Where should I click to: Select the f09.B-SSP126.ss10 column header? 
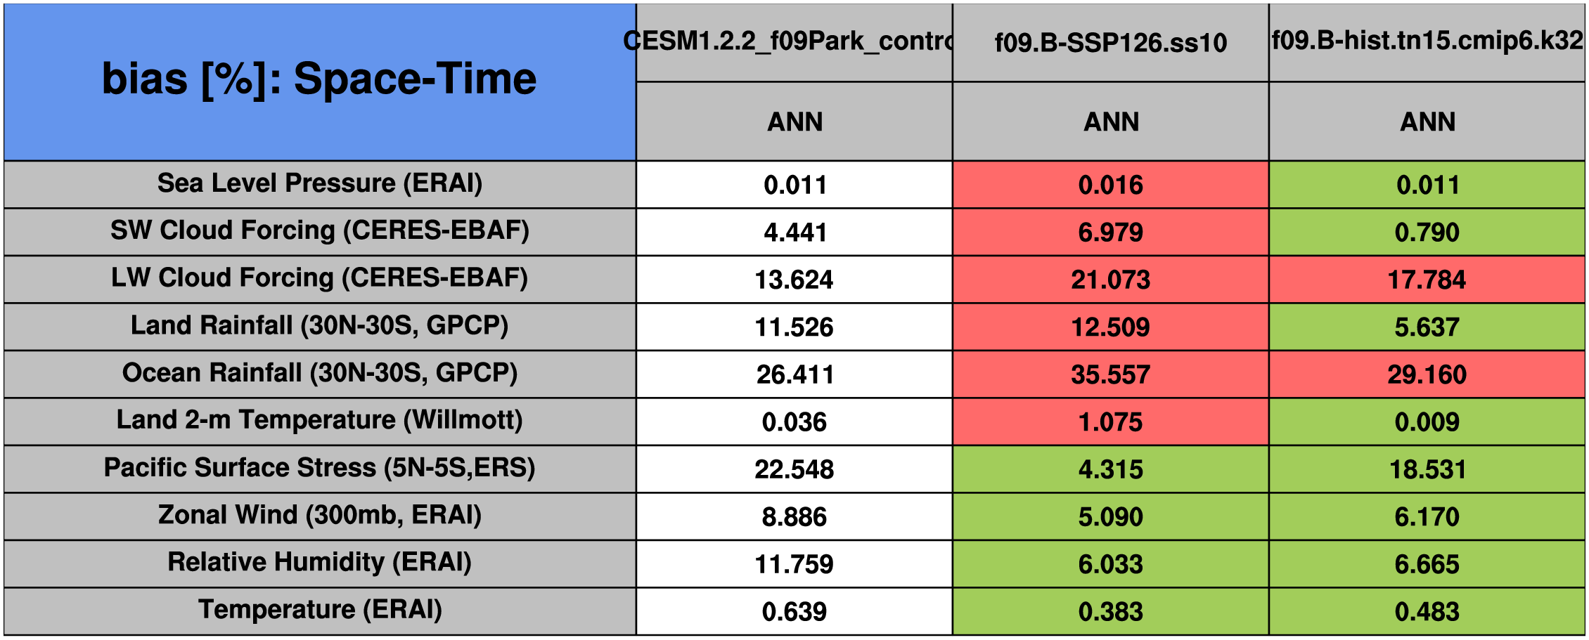pos(1110,43)
